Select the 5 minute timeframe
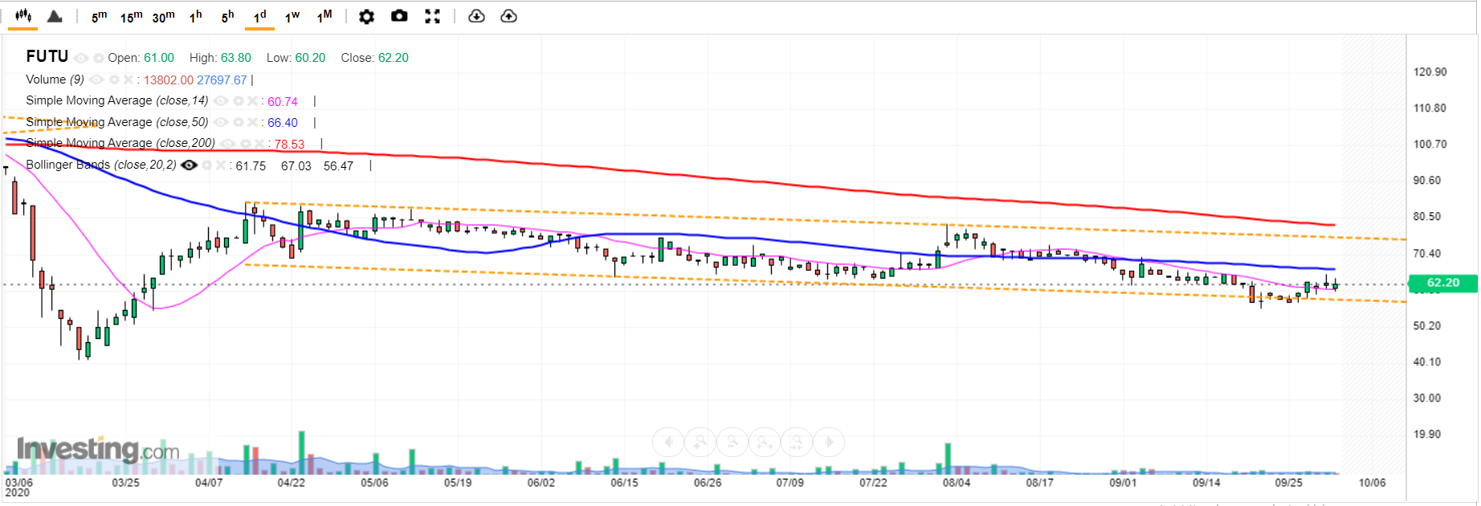 (x=99, y=17)
